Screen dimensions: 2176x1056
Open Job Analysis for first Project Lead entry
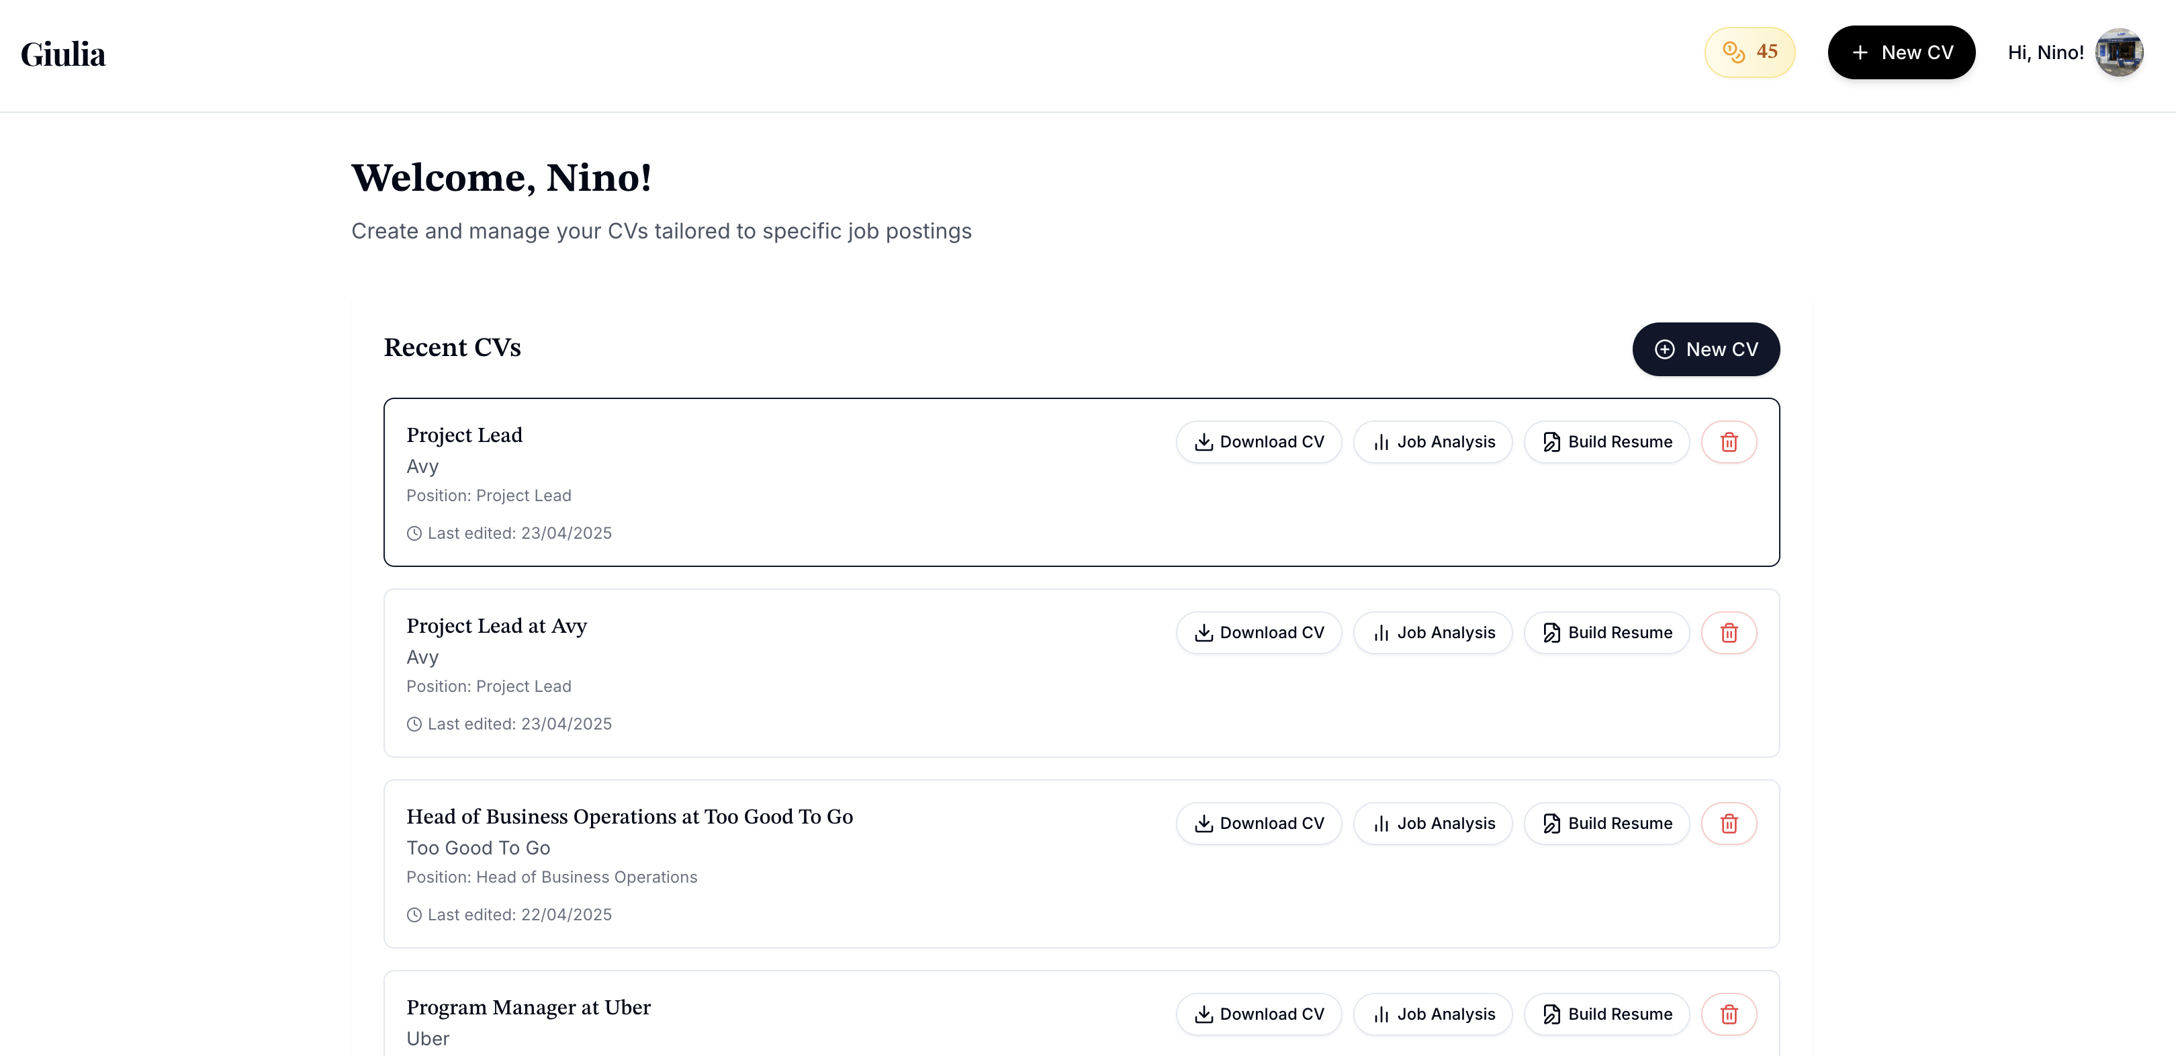(1433, 442)
